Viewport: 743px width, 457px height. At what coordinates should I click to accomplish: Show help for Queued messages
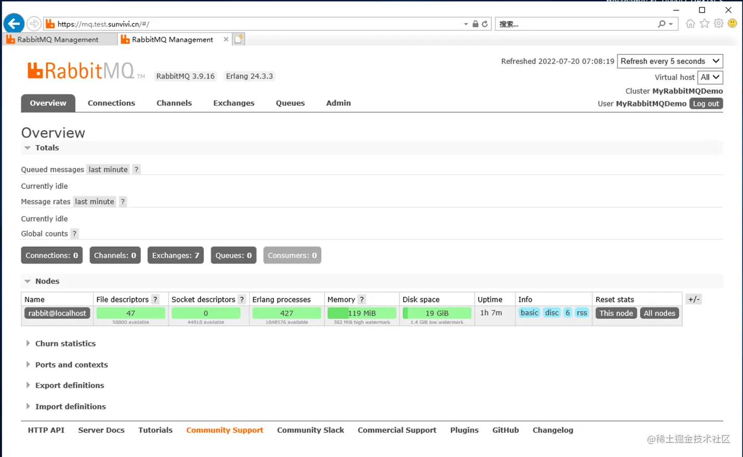136,170
